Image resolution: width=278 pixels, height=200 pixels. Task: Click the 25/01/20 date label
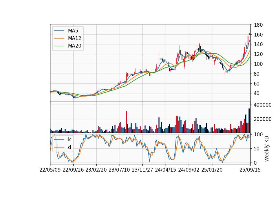click(212, 170)
